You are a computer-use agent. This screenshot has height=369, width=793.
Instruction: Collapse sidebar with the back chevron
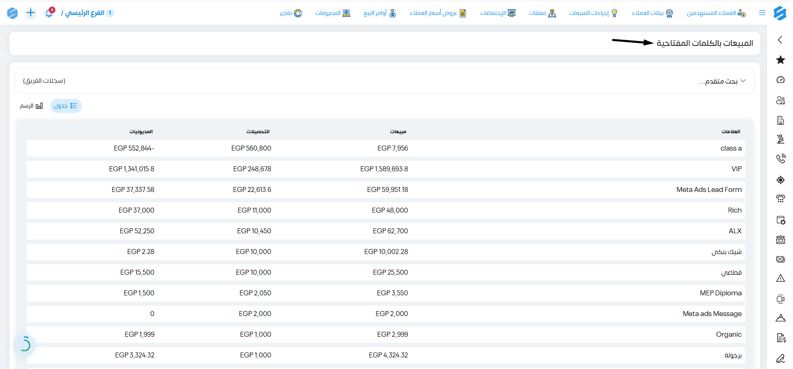click(x=780, y=40)
